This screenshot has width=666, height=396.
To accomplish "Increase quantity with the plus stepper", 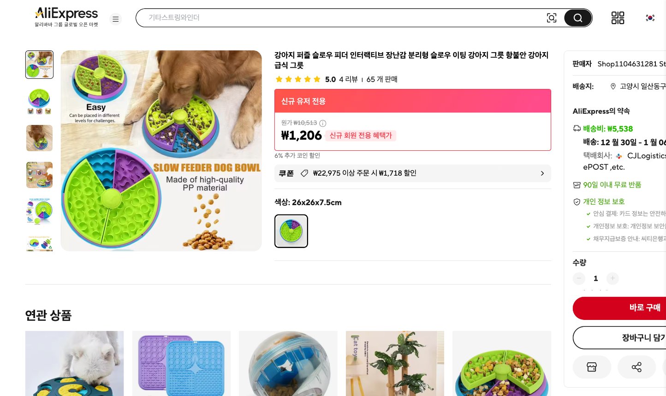I will coord(612,278).
